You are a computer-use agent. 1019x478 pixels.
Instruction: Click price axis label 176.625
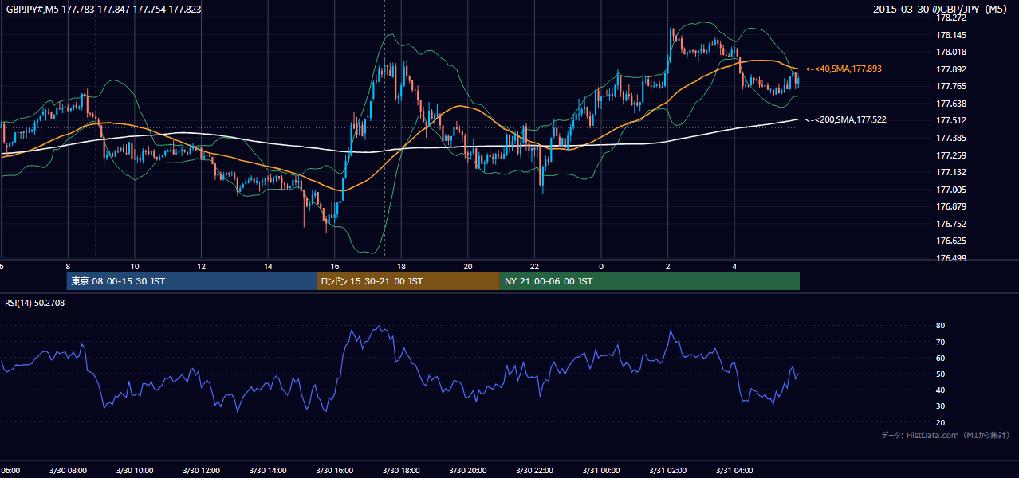click(x=952, y=241)
